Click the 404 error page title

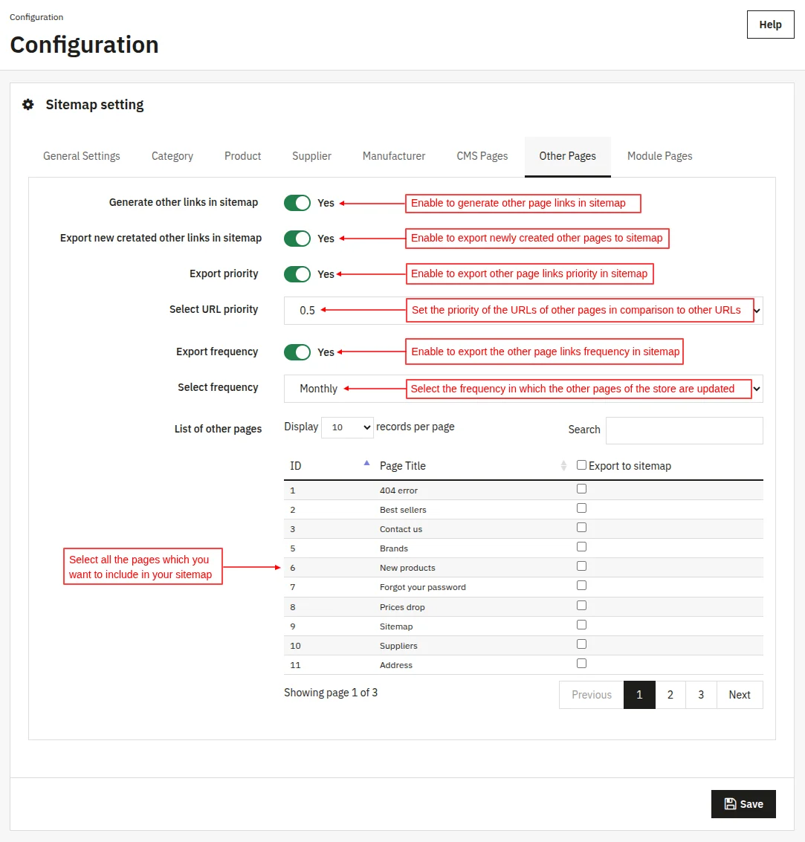click(398, 490)
